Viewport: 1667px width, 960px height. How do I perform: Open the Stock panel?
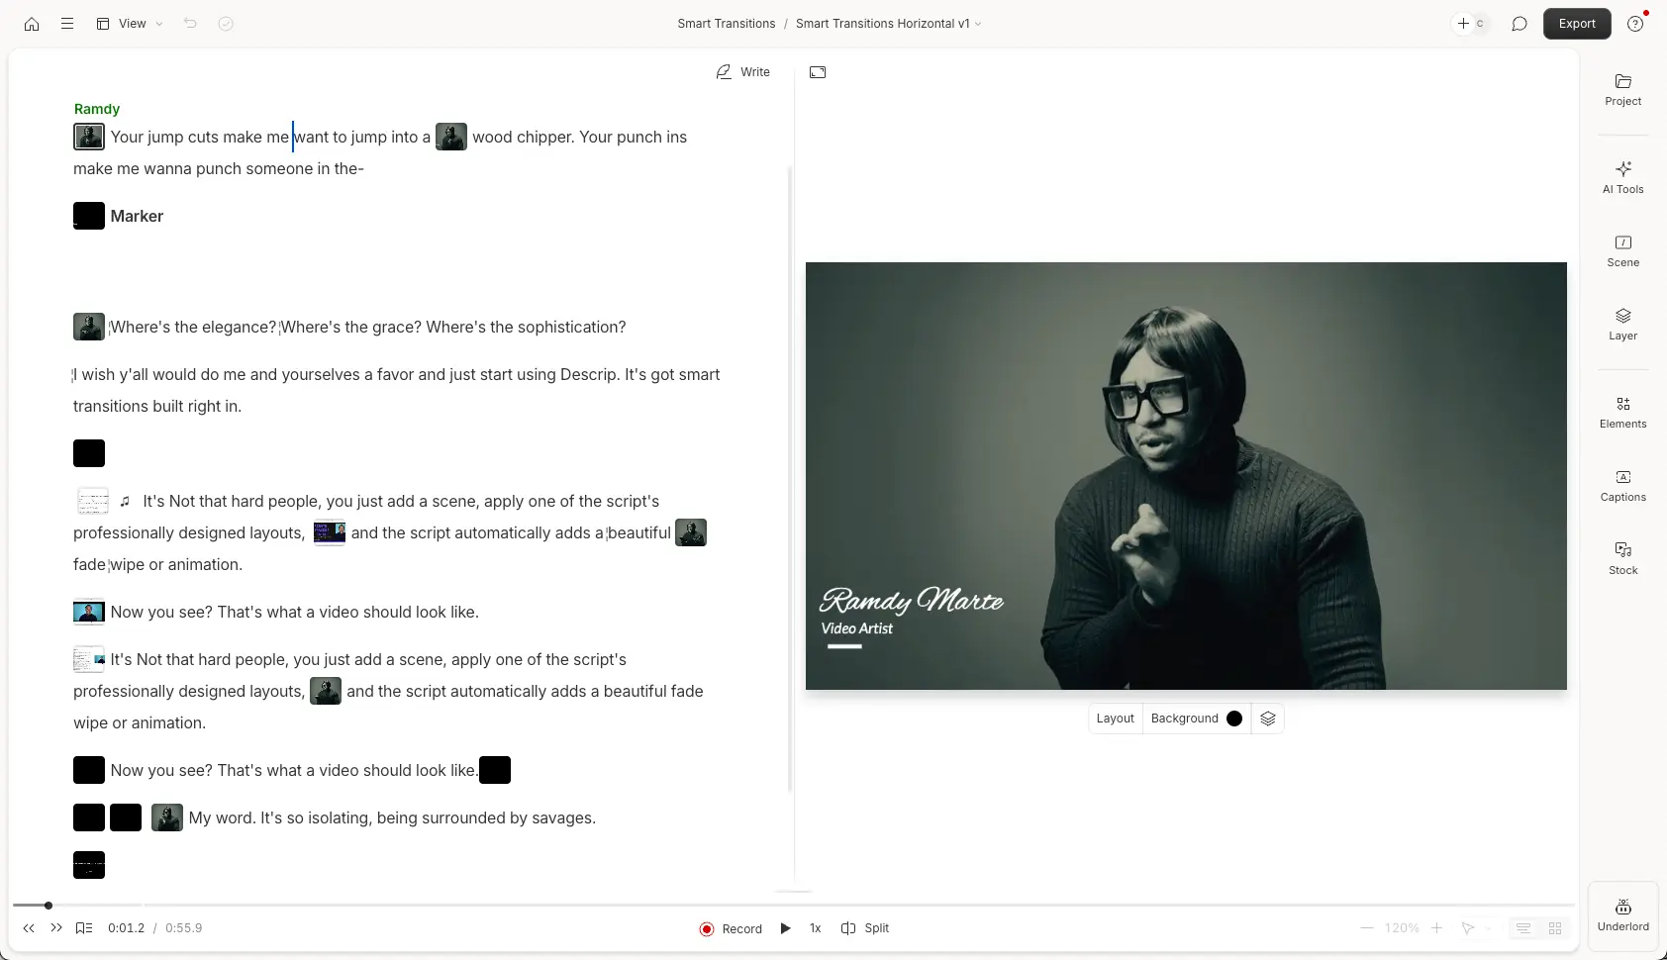[x=1623, y=559]
